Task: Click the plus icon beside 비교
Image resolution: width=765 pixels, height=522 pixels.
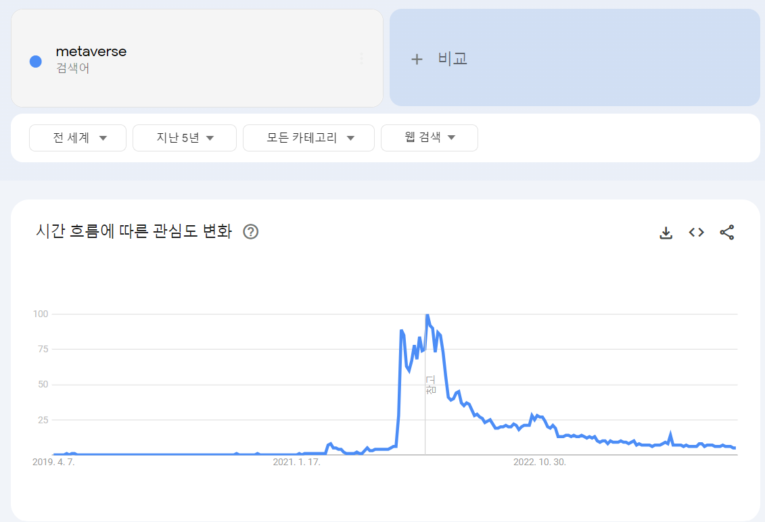Action: tap(417, 58)
